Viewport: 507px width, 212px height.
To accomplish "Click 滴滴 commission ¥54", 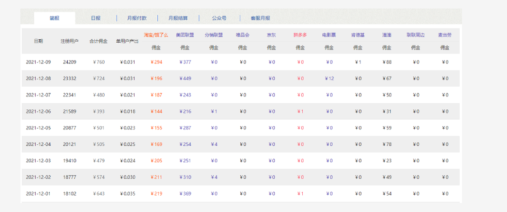I will click(x=387, y=194).
